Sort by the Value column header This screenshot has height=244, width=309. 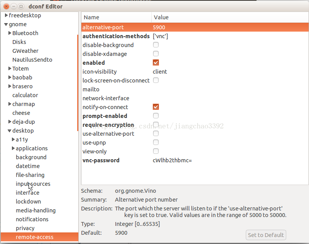tap(230, 17)
